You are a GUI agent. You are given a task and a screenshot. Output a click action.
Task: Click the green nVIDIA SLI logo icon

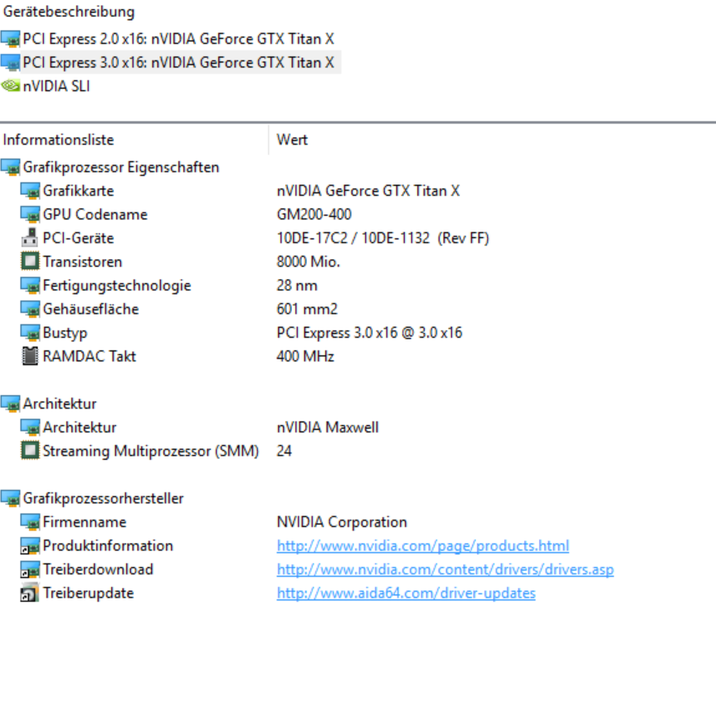tap(11, 85)
